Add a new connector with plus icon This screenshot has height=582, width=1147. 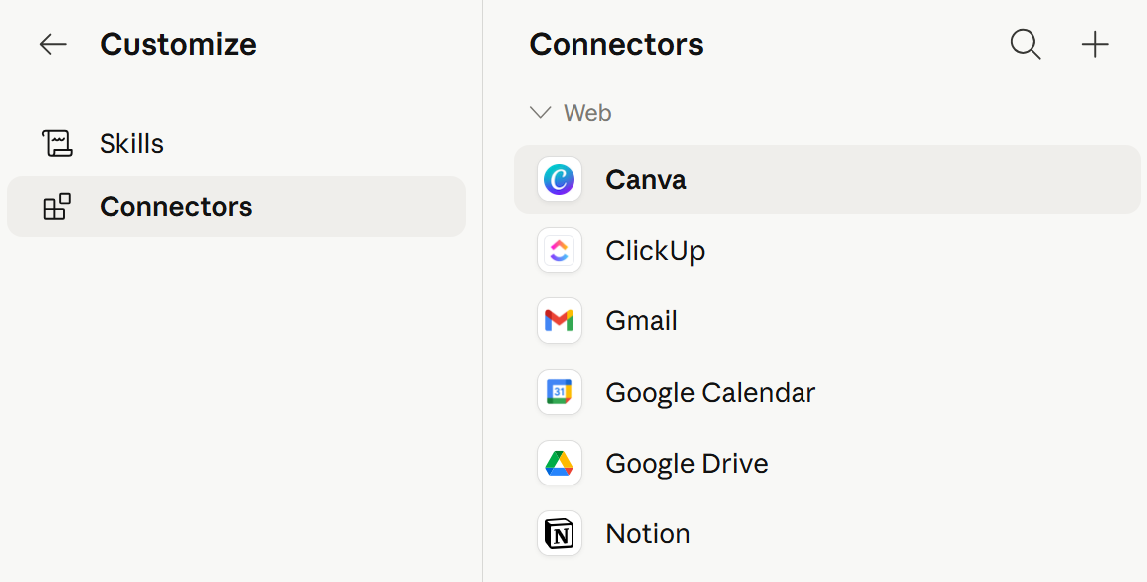pos(1095,44)
